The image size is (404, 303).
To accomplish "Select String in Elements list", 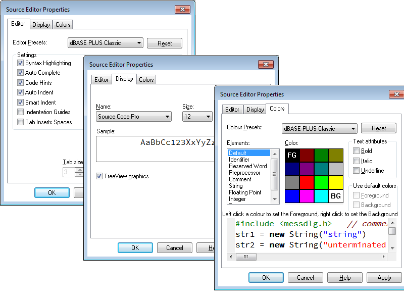I will click(248, 186).
